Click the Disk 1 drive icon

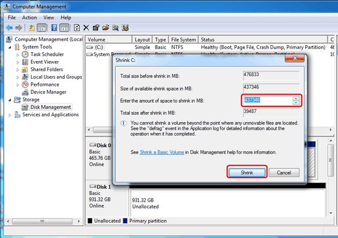click(93, 186)
